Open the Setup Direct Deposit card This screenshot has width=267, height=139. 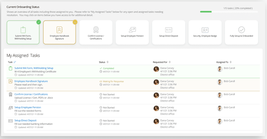(169, 32)
